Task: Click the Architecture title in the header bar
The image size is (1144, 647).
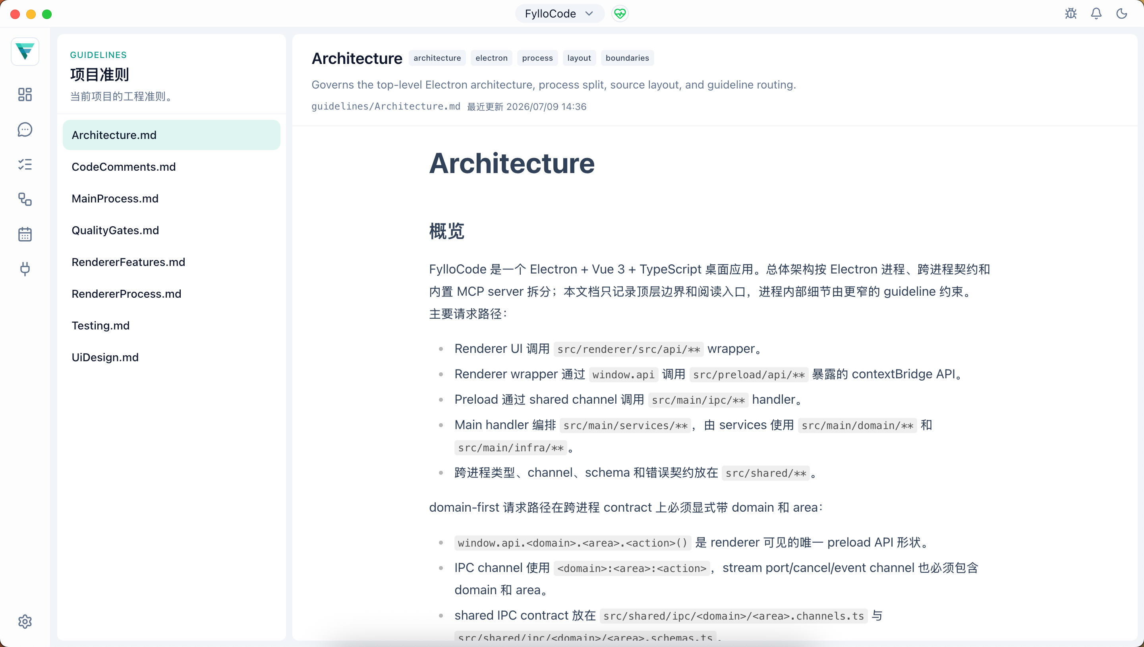Action: 357,58
